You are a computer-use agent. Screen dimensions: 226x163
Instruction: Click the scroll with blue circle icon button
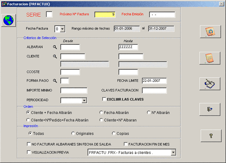coord(210,32)
